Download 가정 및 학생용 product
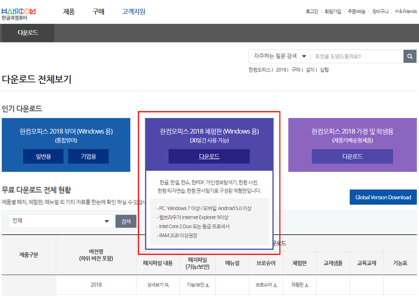The height and width of the screenshot is (296, 419). pyautogui.click(x=352, y=156)
